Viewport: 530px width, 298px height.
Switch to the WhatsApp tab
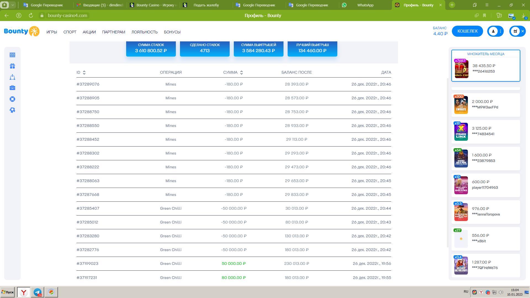[x=365, y=5]
